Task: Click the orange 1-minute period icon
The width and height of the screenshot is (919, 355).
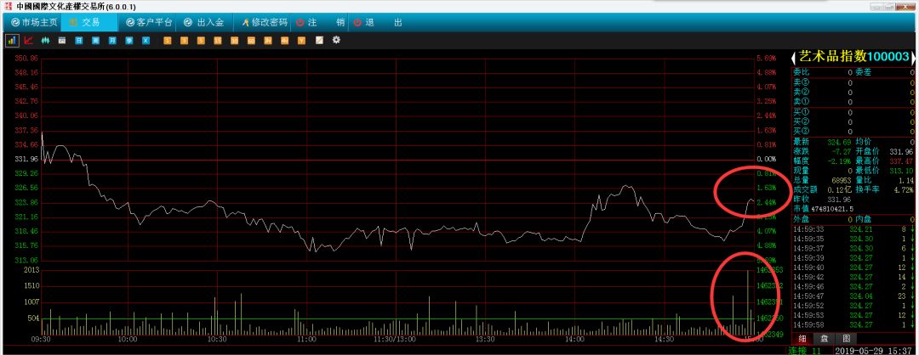Action: (x=168, y=40)
